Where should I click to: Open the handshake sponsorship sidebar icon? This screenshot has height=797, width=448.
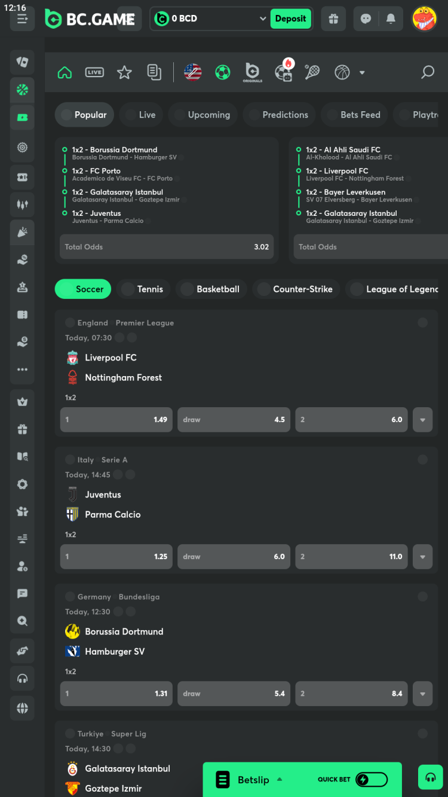[22, 651]
